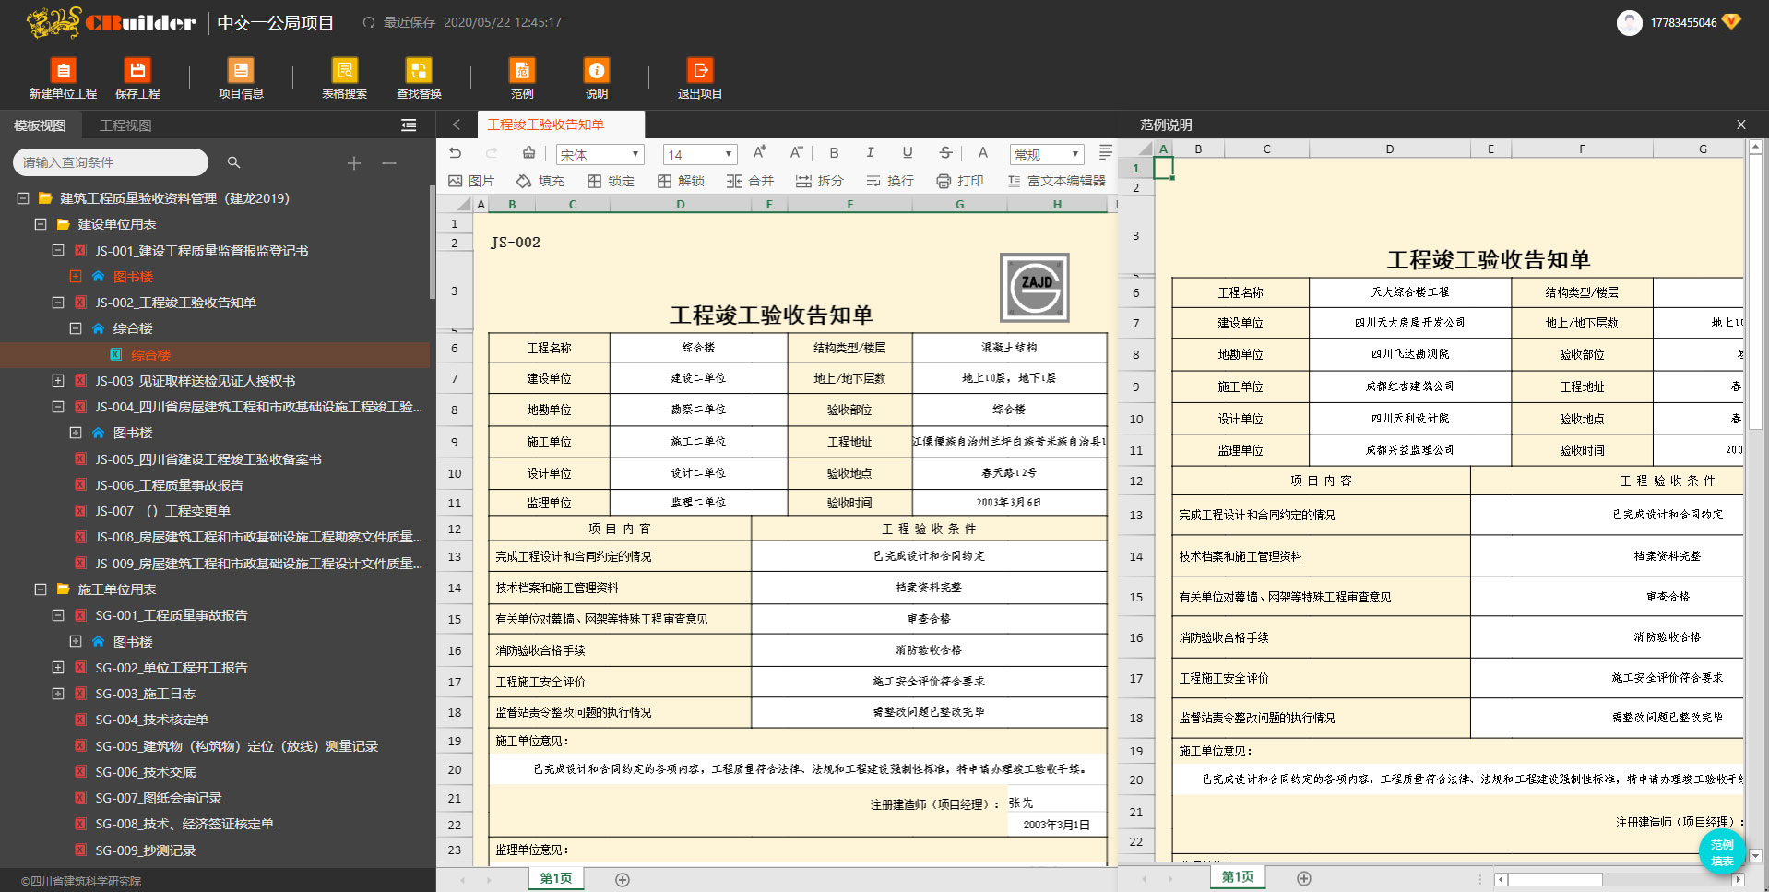Collapse the SG-001_工程质量事故报告 node
This screenshot has height=892, width=1769.
[x=58, y=615]
